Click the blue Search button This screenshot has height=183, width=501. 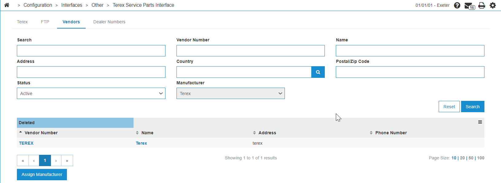472,107
